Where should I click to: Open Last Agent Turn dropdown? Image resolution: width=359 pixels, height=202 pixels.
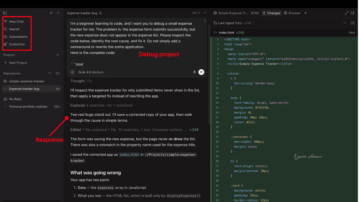click(234, 23)
